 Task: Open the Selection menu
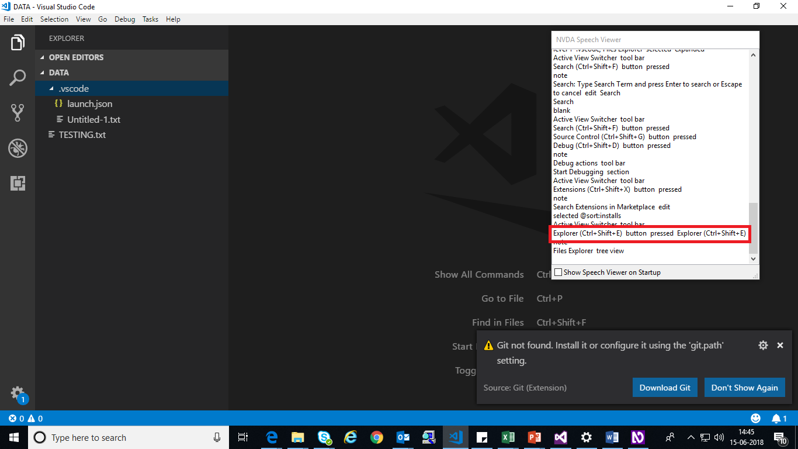pyautogui.click(x=54, y=19)
